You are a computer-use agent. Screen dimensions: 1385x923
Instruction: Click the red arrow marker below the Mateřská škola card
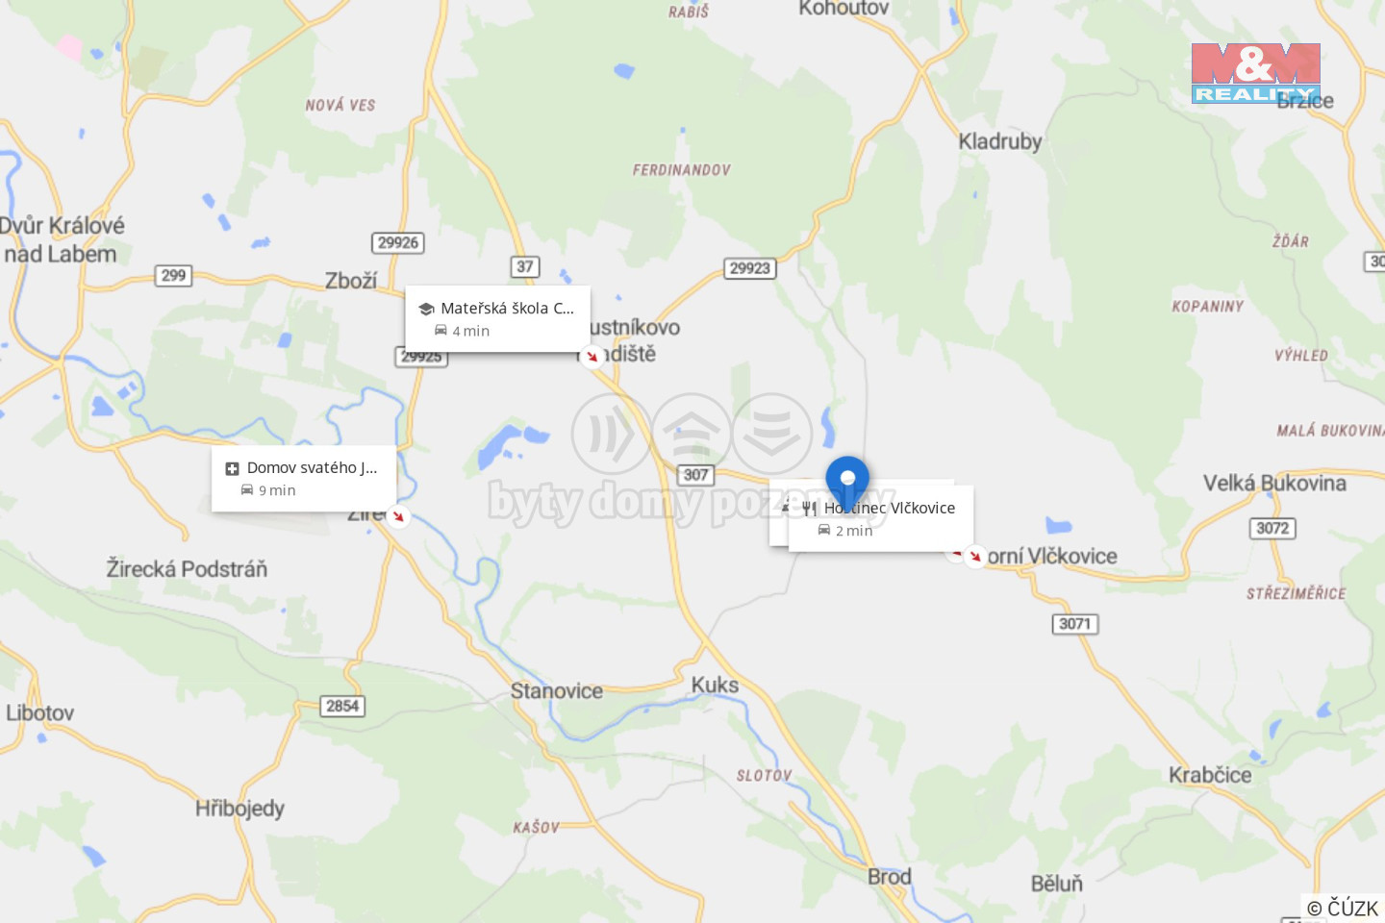[592, 357]
